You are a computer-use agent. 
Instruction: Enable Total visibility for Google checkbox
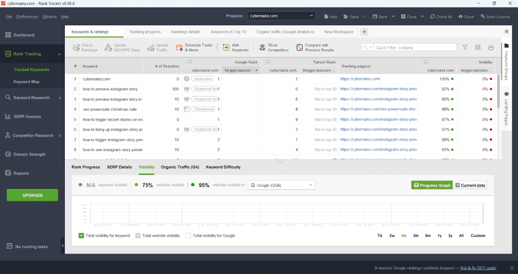[188, 236]
